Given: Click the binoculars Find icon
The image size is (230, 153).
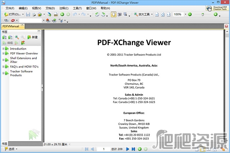Looking at the screenshot, I should [x=6, y=20].
